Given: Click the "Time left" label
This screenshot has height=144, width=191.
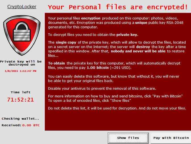Looking at the screenshot, I should (21, 92).
